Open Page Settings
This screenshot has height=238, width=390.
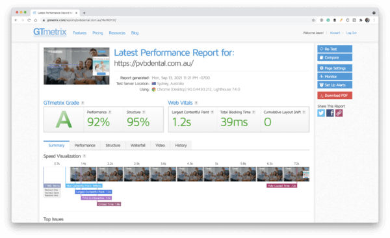coord(335,68)
